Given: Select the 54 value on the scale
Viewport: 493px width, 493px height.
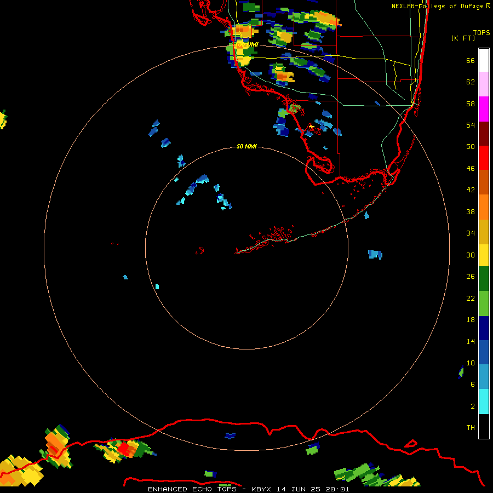Looking at the screenshot, I should coord(471,125).
